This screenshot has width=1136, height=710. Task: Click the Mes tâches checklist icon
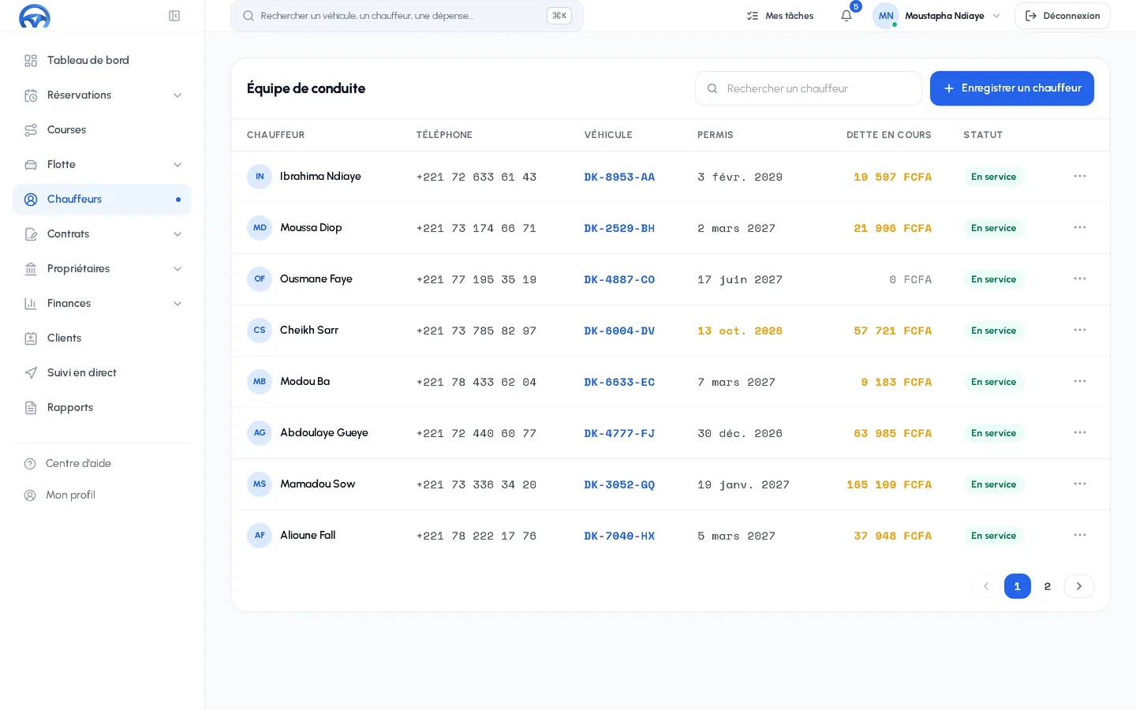click(753, 16)
